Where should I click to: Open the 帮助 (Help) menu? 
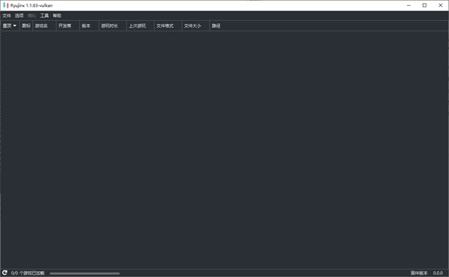[x=57, y=16]
